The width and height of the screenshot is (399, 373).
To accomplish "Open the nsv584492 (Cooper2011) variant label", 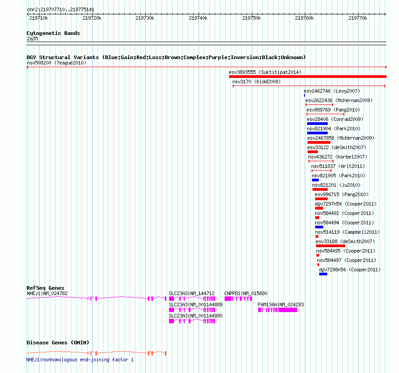I will [344, 213].
